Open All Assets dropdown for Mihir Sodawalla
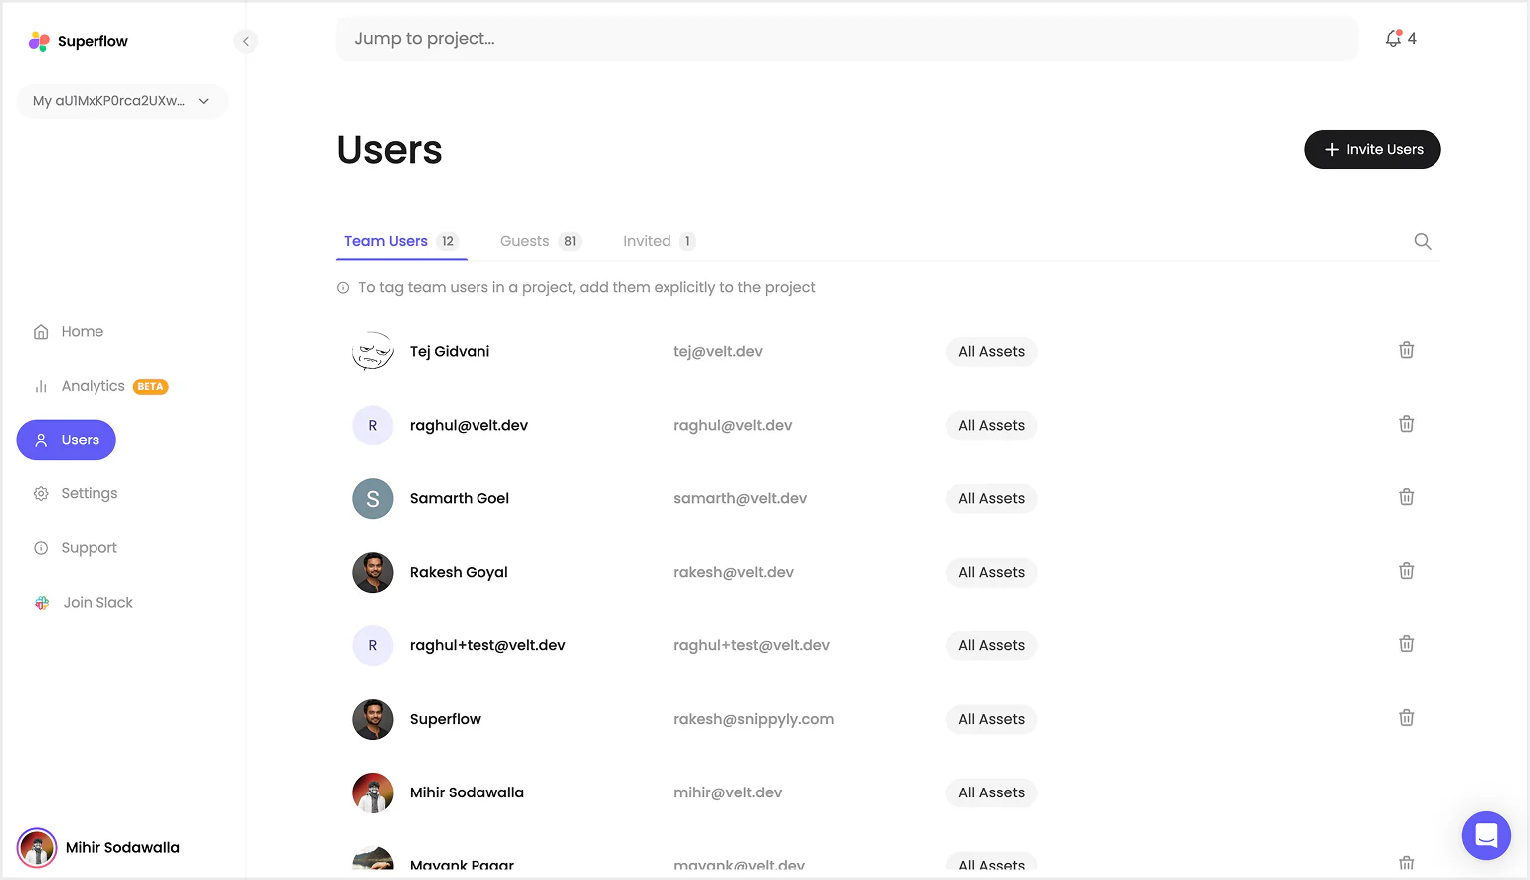The height and width of the screenshot is (880, 1530). [991, 792]
